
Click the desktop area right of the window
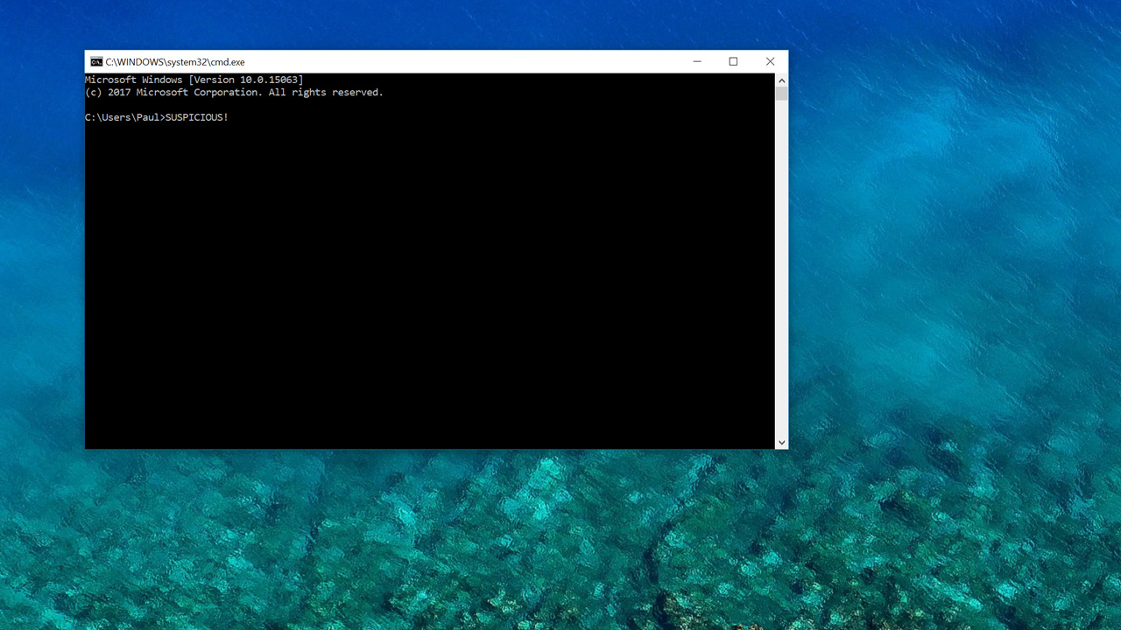[955, 262]
